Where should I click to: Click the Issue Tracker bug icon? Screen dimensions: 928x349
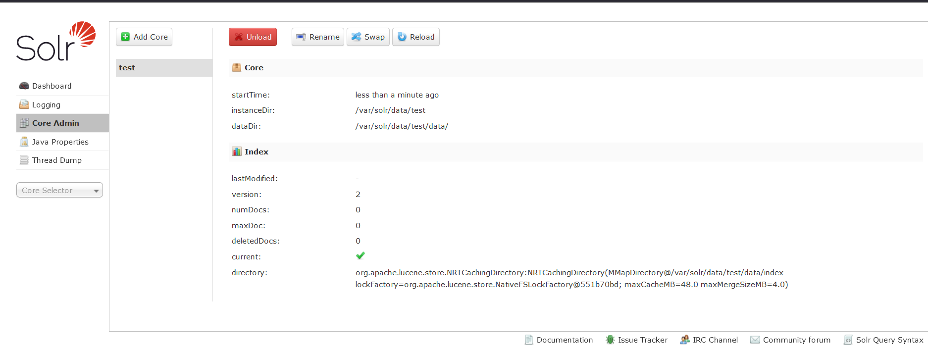coord(610,340)
